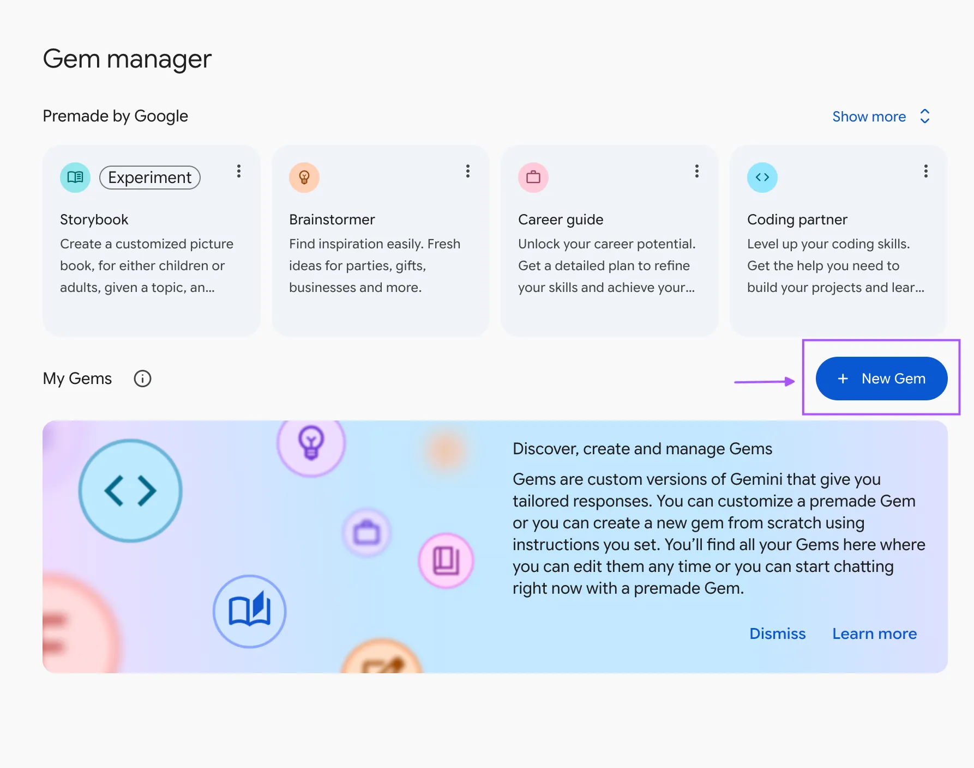Click the Career guide description text
Screen dimensions: 974x768
pos(607,266)
